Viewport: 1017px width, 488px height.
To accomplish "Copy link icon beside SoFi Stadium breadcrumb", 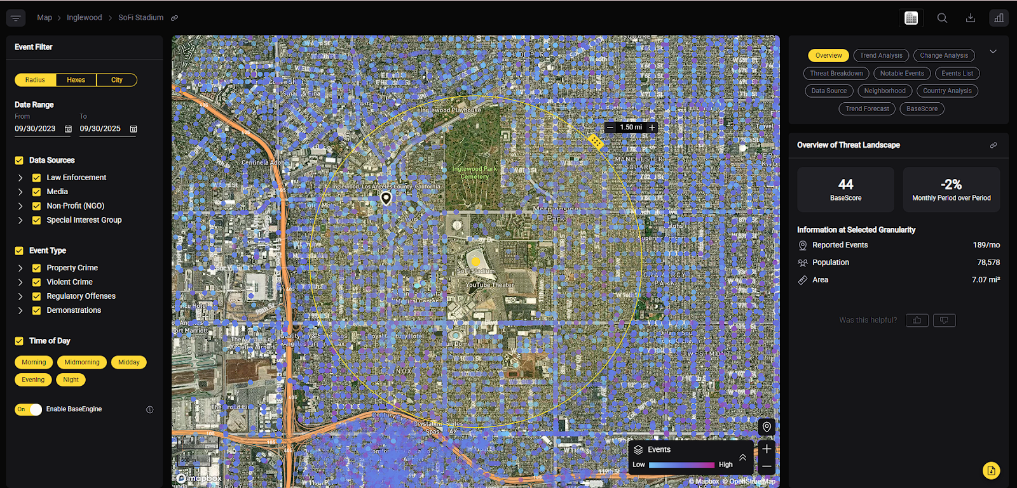I will 174,18.
